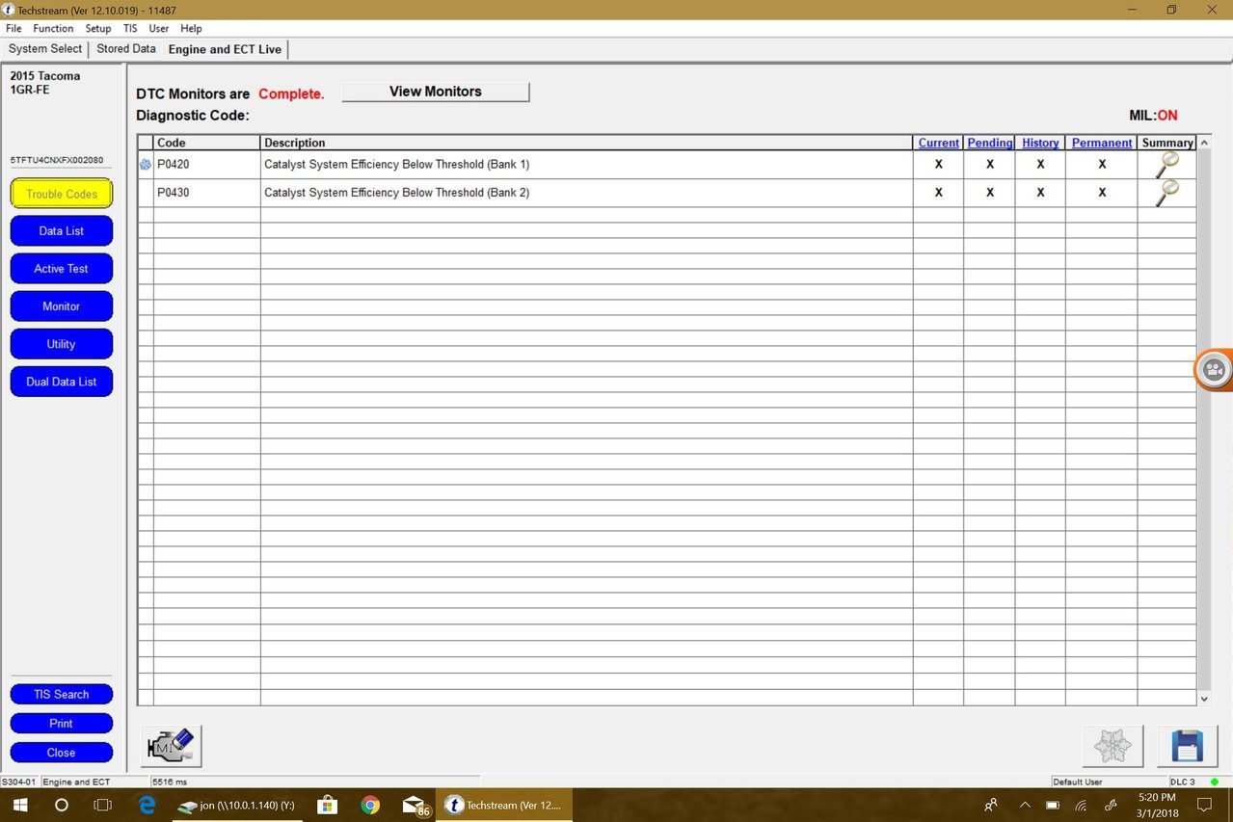1233x822 pixels.
Task: Click the VIN 5TFTU4CNXFX002080 text
Action: (57, 160)
